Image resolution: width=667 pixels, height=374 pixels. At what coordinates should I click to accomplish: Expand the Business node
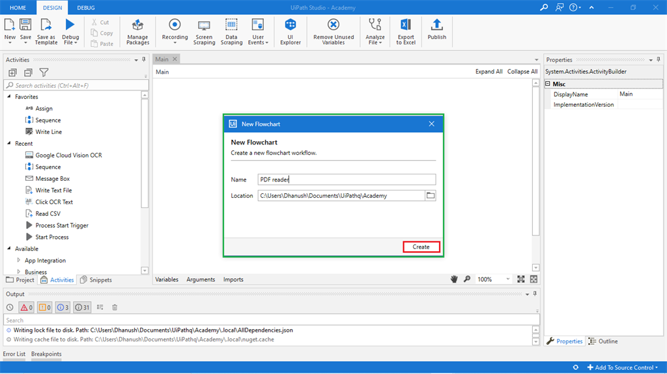coord(18,271)
